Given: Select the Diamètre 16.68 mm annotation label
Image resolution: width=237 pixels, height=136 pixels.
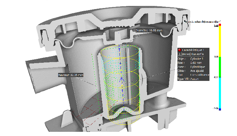Looking at the screenshot, I should coord(149,30).
